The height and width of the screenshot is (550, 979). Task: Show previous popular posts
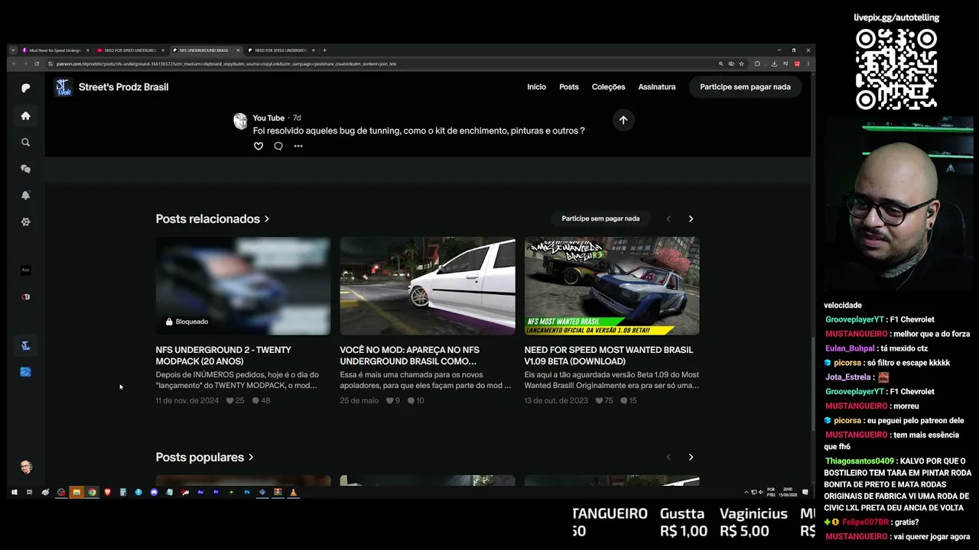[668, 457]
